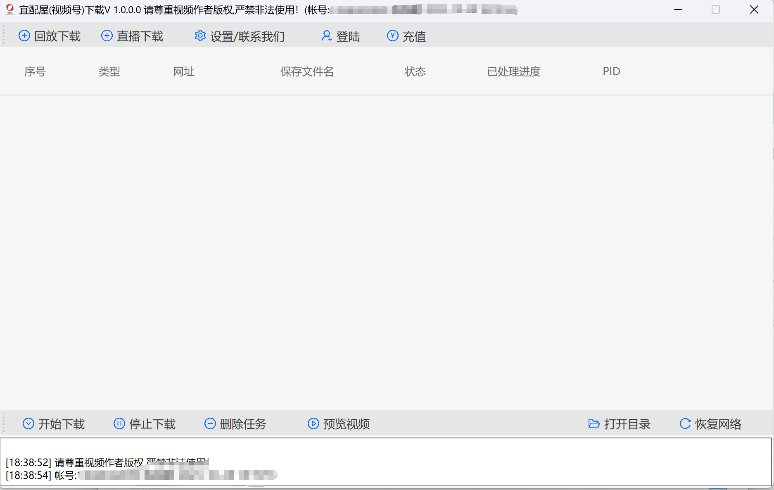Minimize the 宜配屋 downloader window
Image resolution: width=774 pixels, height=490 pixels.
click(x=678, y=10)
